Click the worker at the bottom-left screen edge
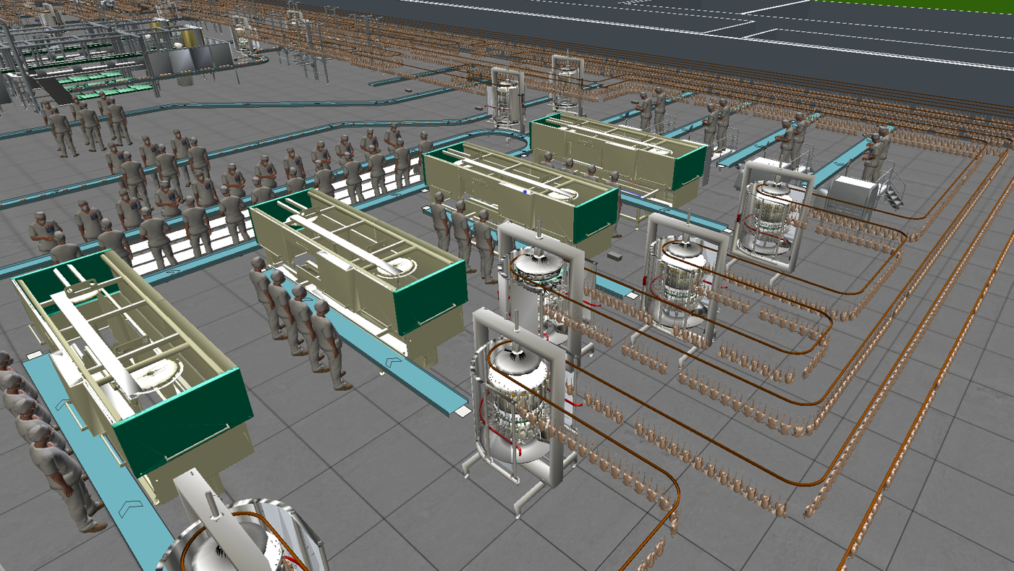Viewport: 1014px width, 571px height. click(x=62, y=474)
